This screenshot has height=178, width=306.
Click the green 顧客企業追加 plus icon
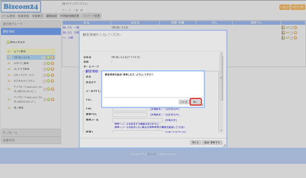coord(8,42)
